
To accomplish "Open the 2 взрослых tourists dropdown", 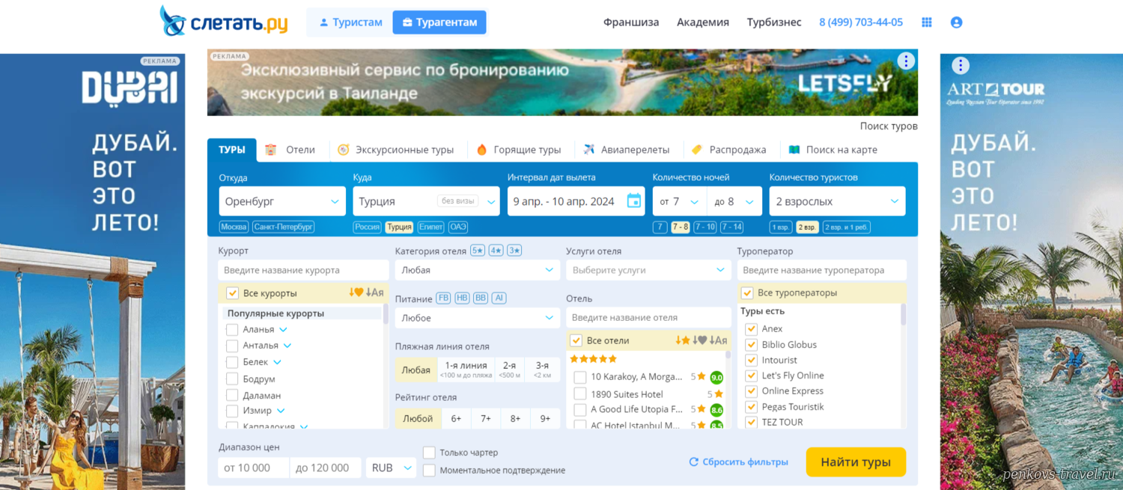I will [837, 201].
